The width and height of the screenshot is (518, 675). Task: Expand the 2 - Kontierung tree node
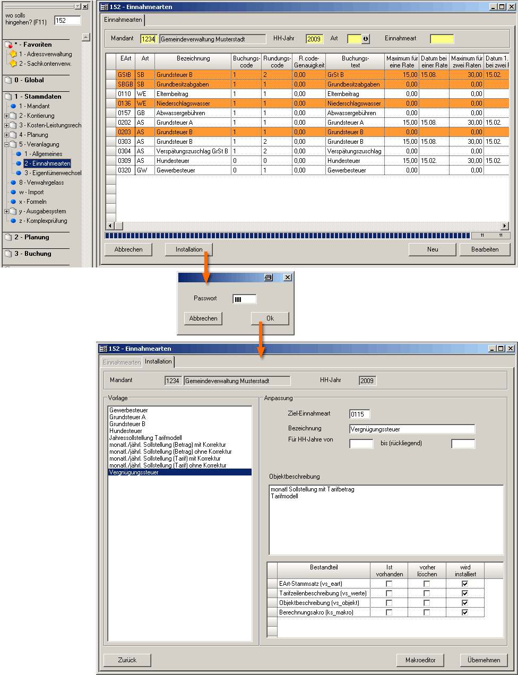pos(6,116)
